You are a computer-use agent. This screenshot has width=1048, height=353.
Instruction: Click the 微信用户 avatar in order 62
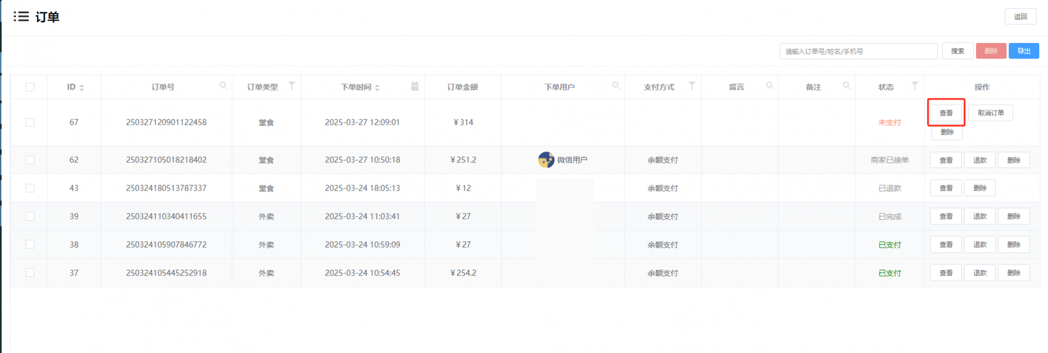coord(546,160)
